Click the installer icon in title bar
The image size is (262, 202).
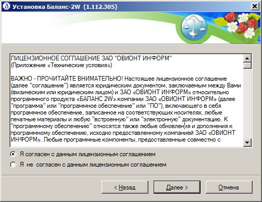(x=7, y=6)
